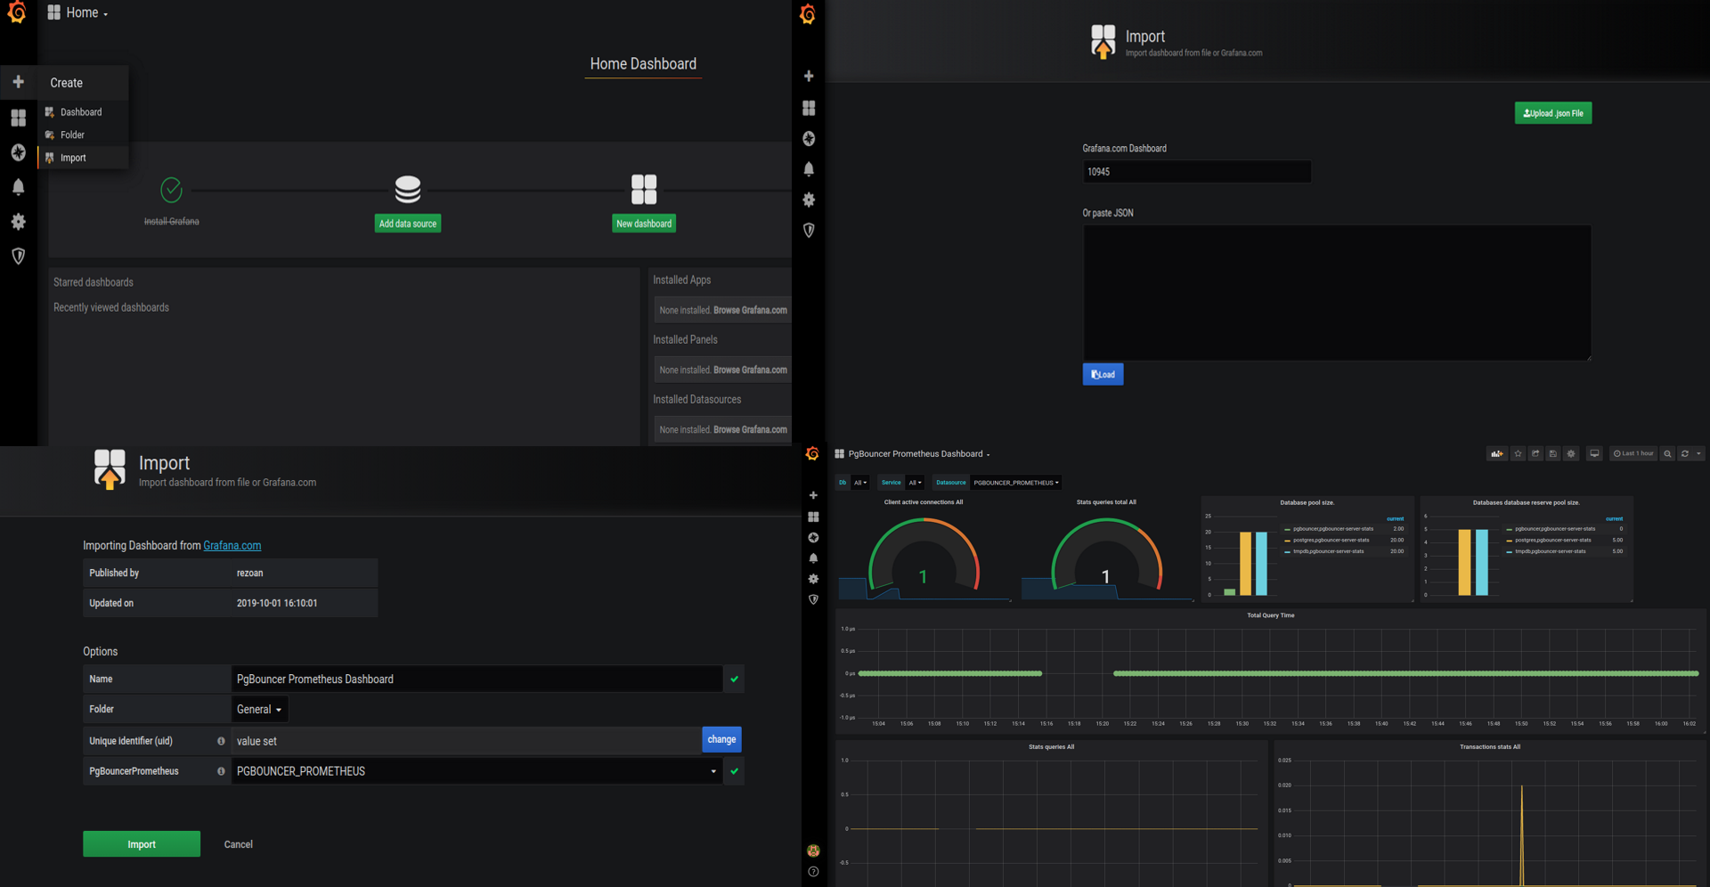Choose Folder in the Create menu
This screenshot has height=887, width=1710.
click(72, 135)
